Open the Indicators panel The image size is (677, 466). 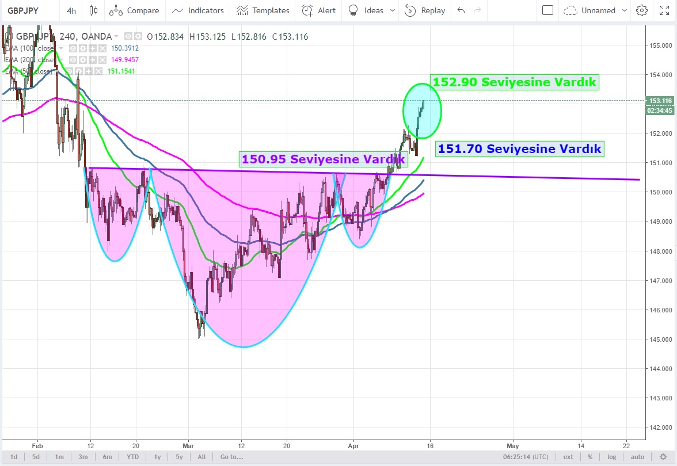click(x=197, y=10)
